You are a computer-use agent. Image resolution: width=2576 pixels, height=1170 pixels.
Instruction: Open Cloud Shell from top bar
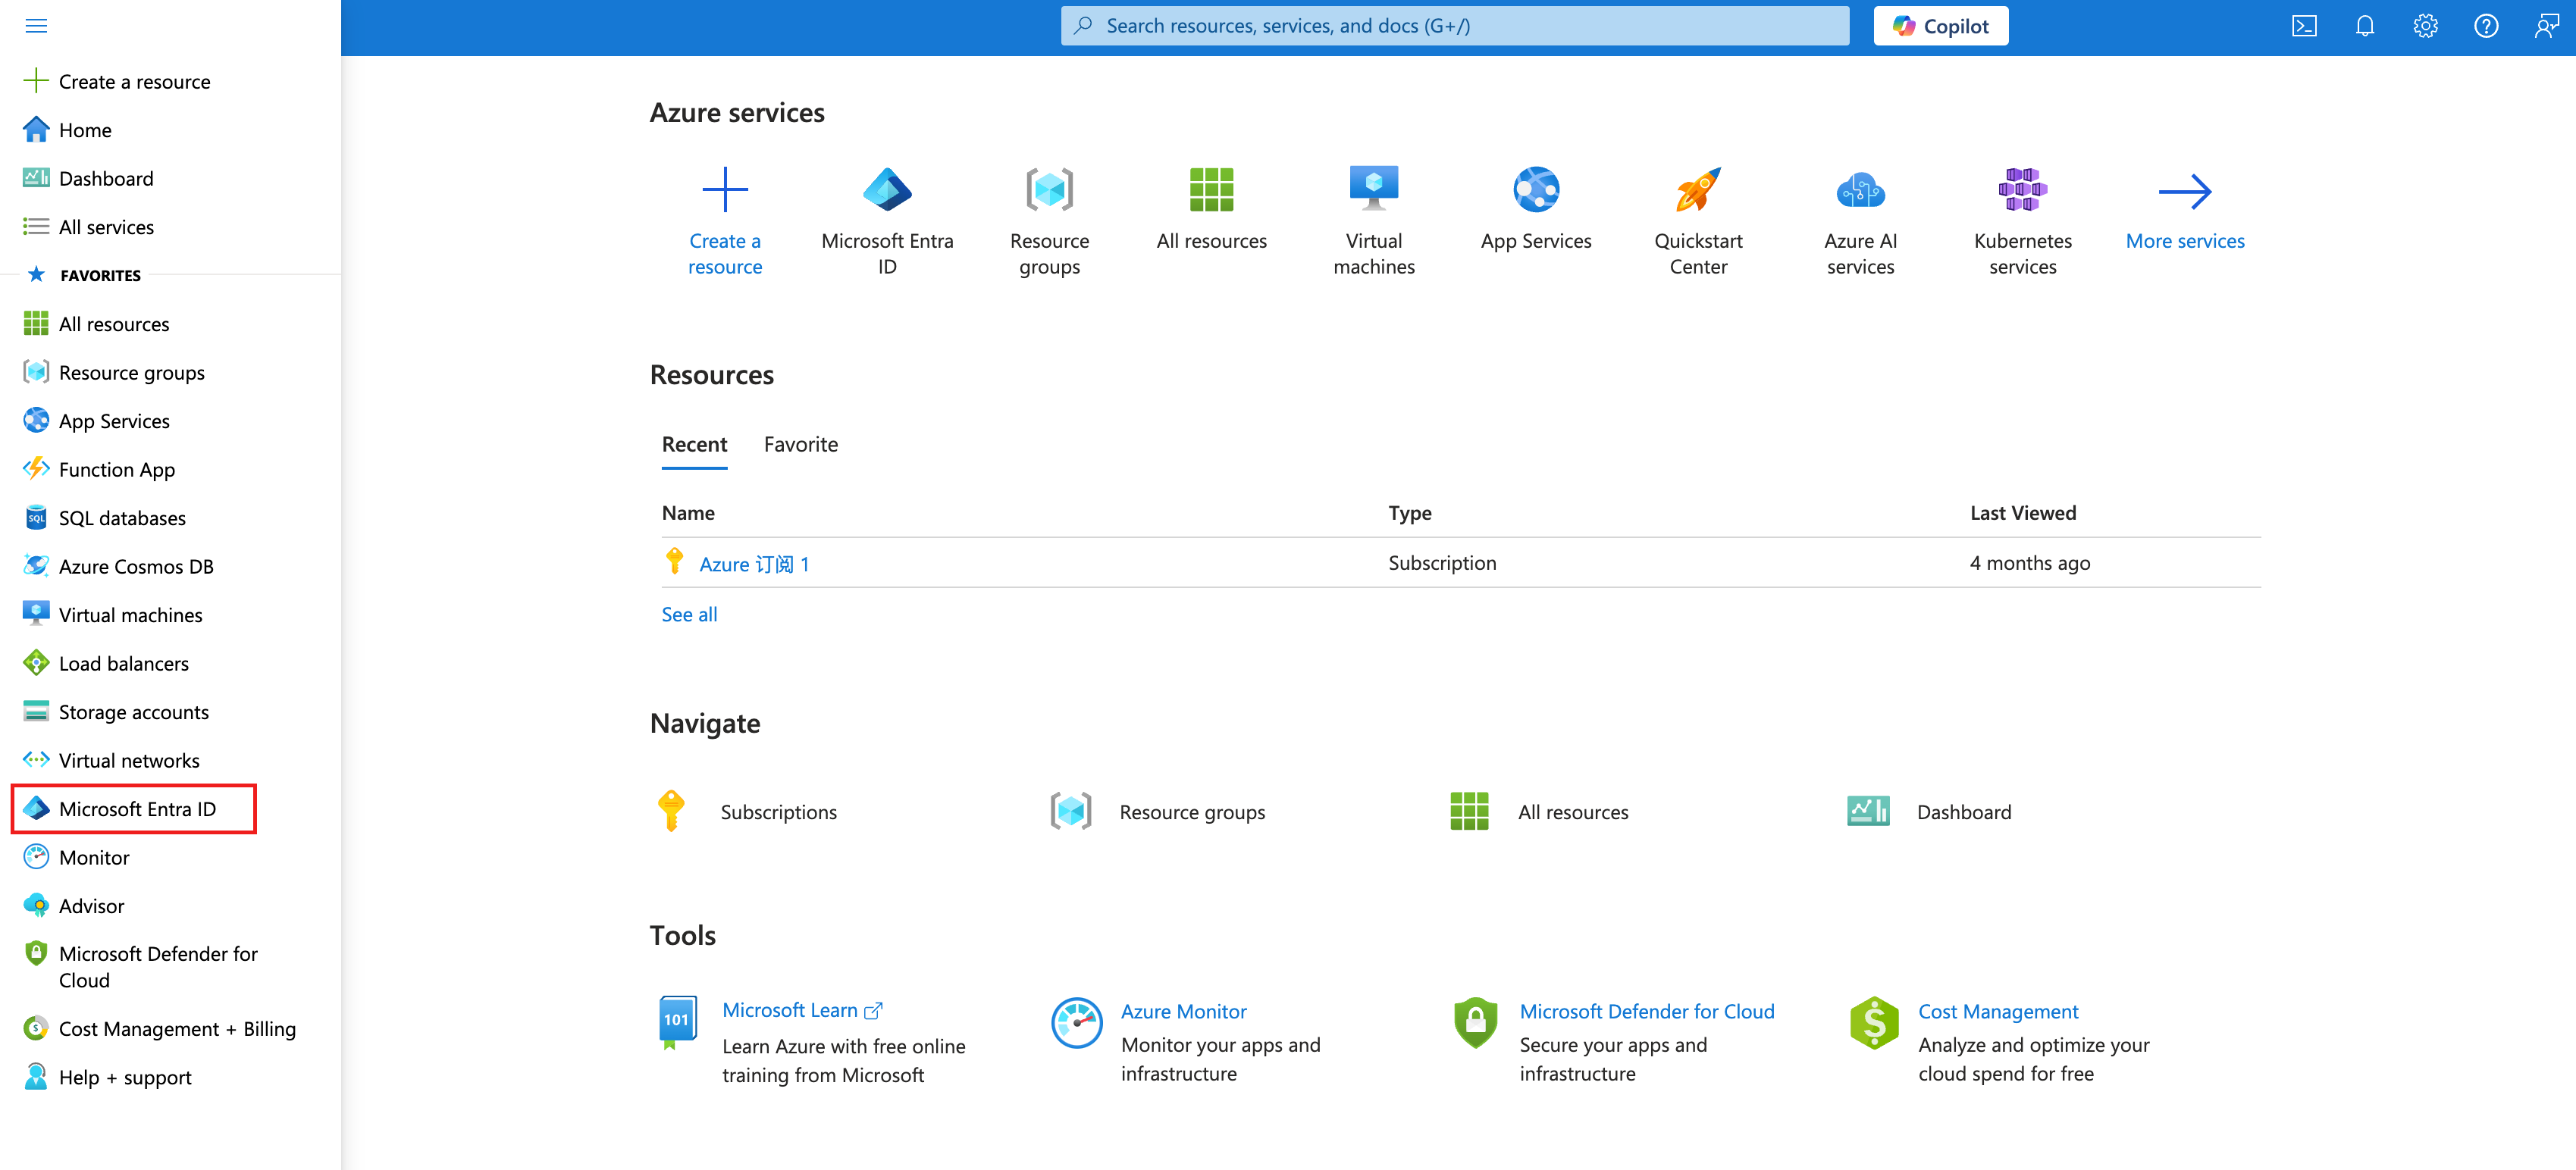(2304, 26)
